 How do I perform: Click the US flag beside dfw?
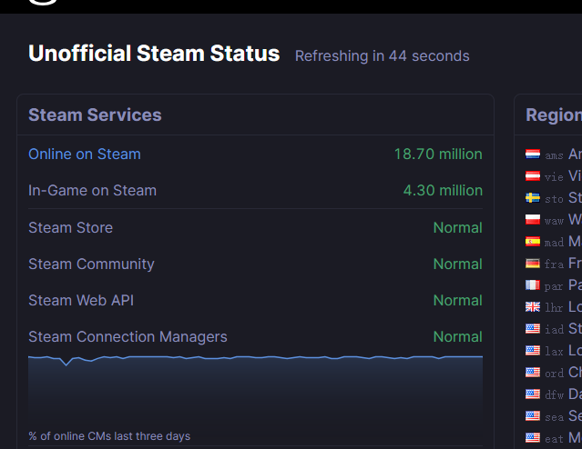click(533, 394)
